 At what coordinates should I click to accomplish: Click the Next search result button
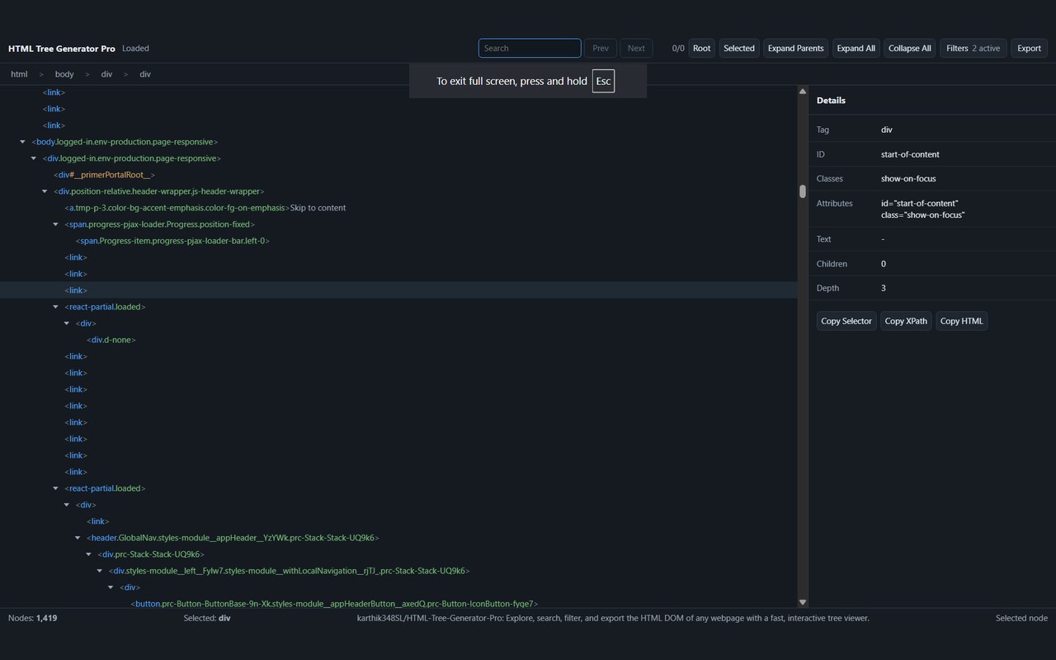tap(636, 49)
